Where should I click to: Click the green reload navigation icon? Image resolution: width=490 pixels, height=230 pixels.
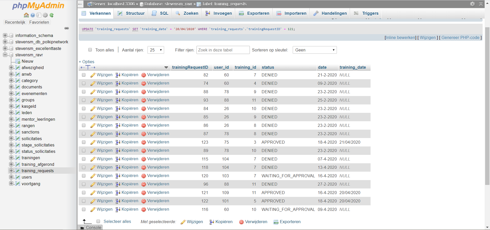pos(52,15)
